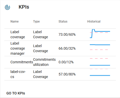The image size is (120, 98).
Task: Click the 66.00/32% status value
Action: [67, 48]
